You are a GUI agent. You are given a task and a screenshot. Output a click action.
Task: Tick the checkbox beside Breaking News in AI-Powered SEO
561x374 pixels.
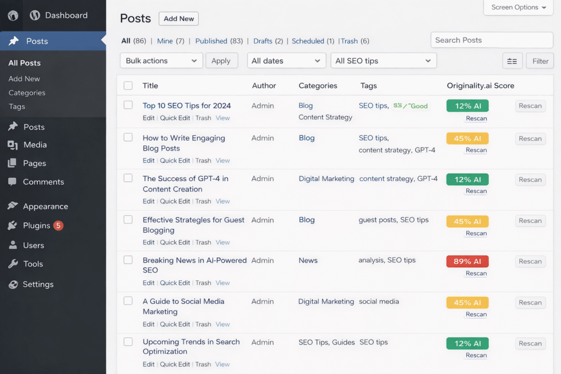click(128, 260)
